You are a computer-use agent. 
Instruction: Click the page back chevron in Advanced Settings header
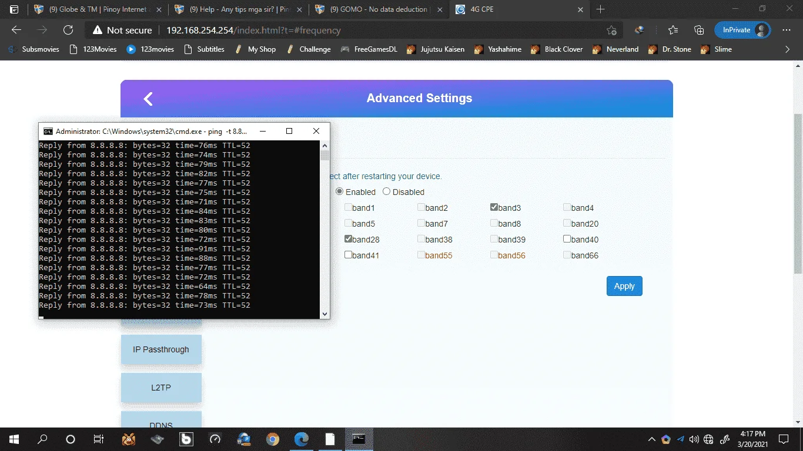click(148, 99)
